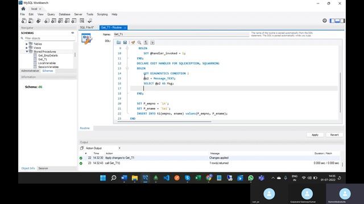Screen dimensions: 364x204
Task: Open Visual Studio Code from taskbar
Action: tap(166, 178)
